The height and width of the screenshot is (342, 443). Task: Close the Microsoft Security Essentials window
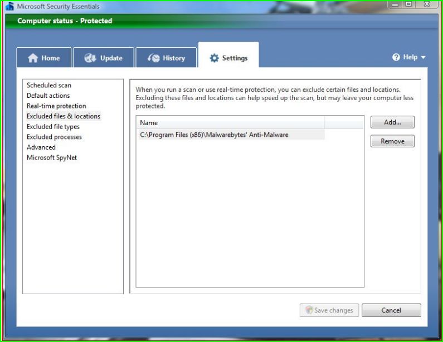click(x=427, y=4)
